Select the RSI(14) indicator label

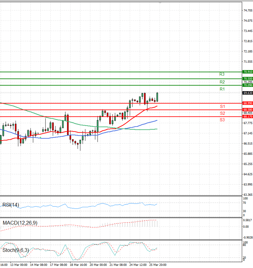11,205
